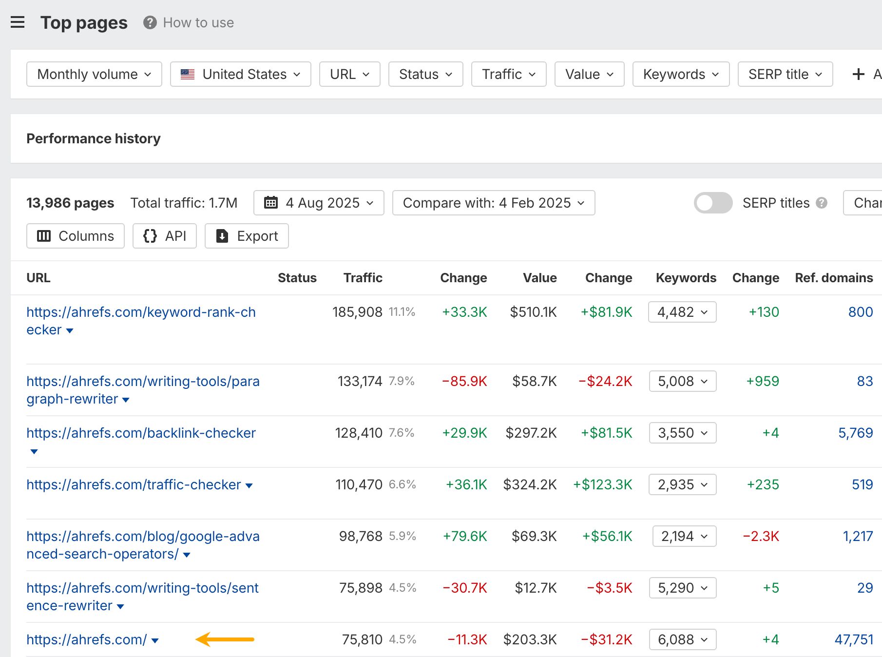Click the plus icon to add a filter
882x657 pixels.
click(858, 74)
